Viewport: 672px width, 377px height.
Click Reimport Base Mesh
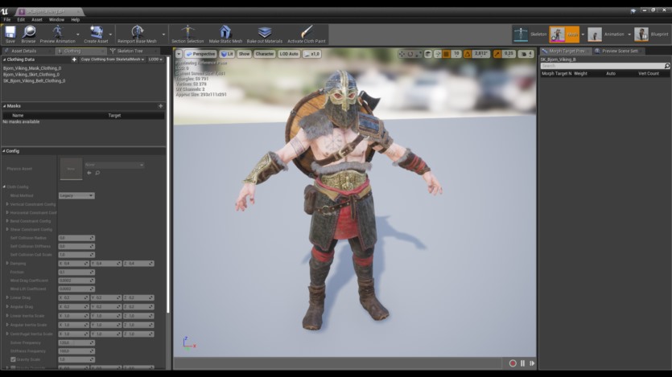[137, 35]
